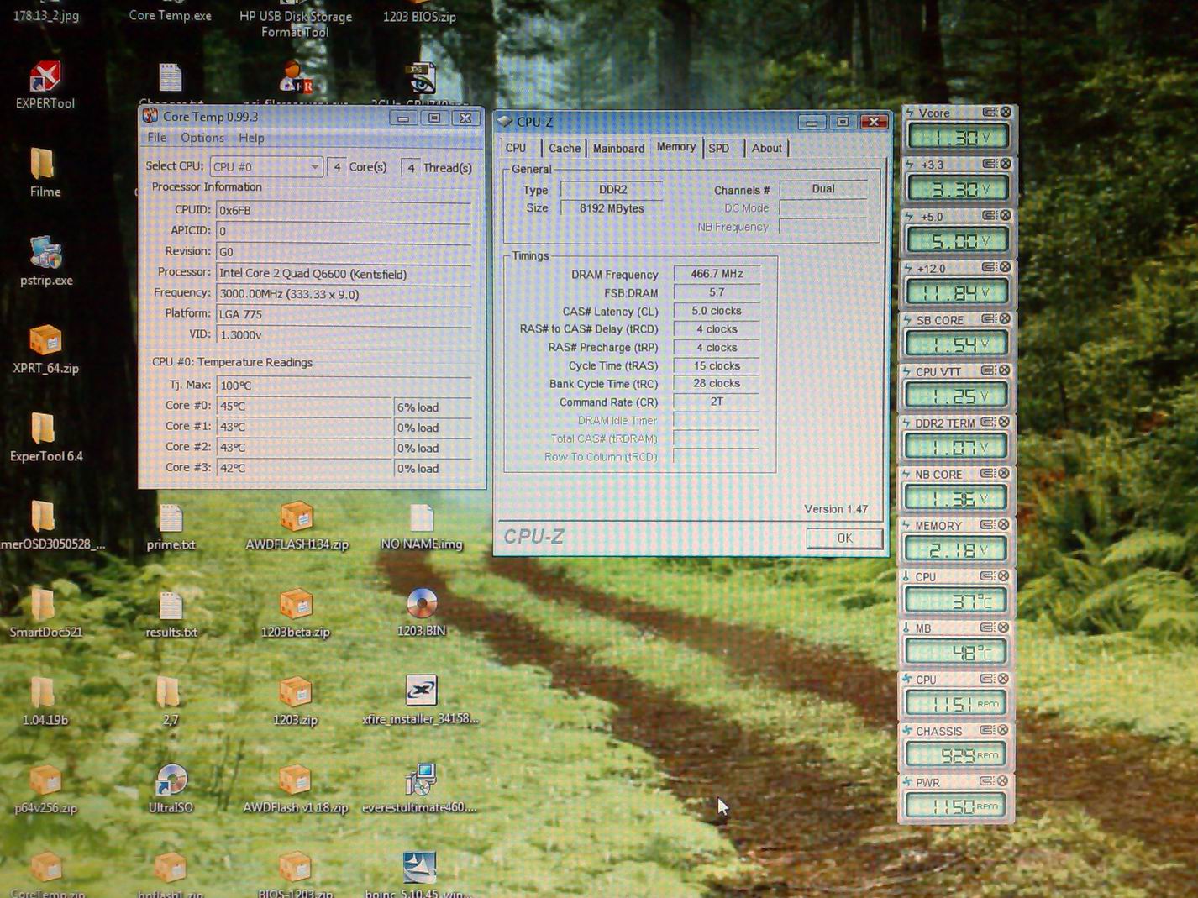Screen dimensions: 1198x898
Task: Switch to the About tab in CPU-Z
Action: point(766,148)
